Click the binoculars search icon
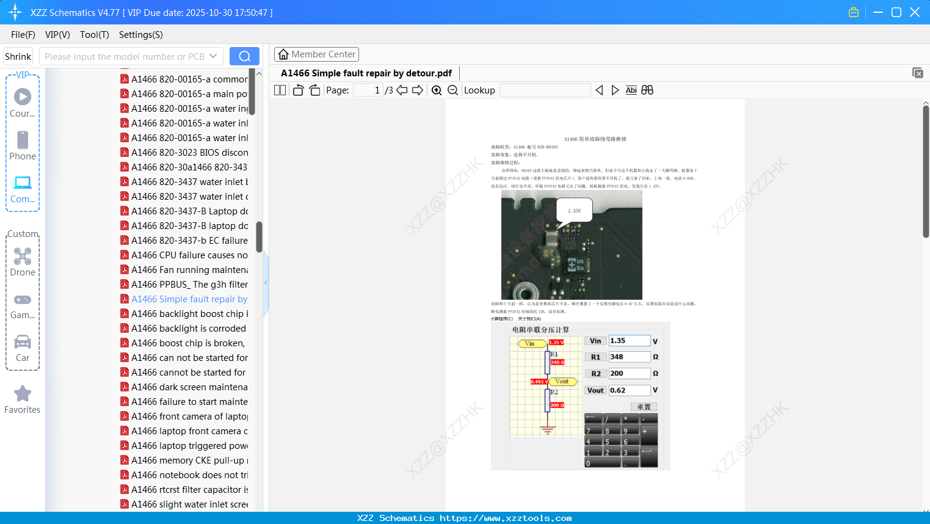Image resolution: width=930 pixels, height=524 pixels. coord(647,90)
